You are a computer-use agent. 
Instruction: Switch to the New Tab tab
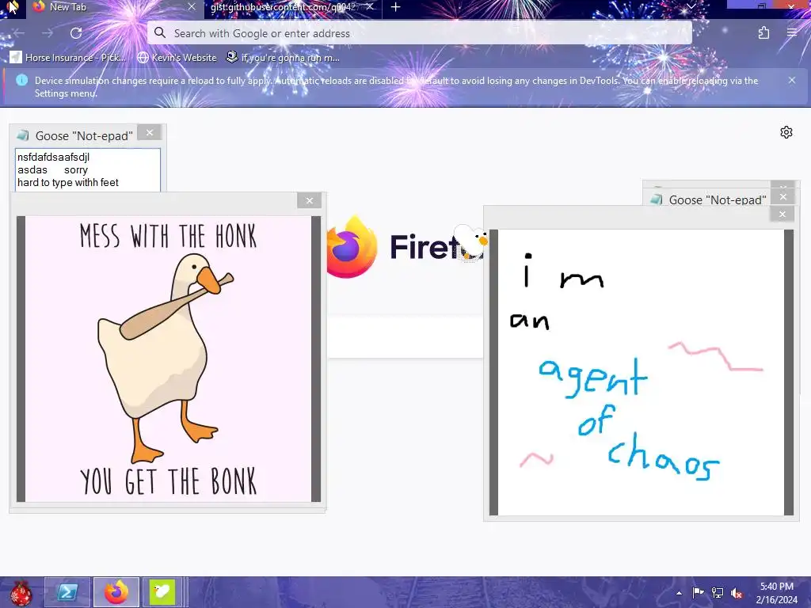[114, 7]
